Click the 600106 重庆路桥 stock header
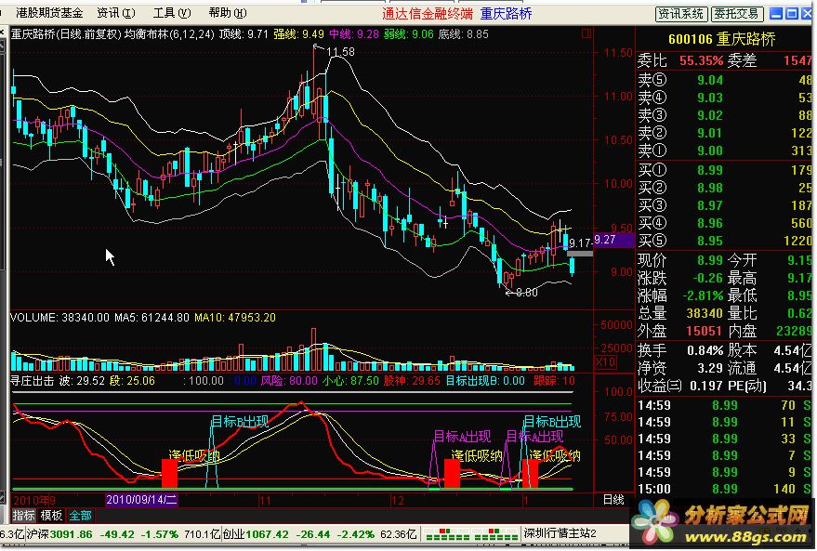Screen dimensions: 817x551 [x=721, y=39]
